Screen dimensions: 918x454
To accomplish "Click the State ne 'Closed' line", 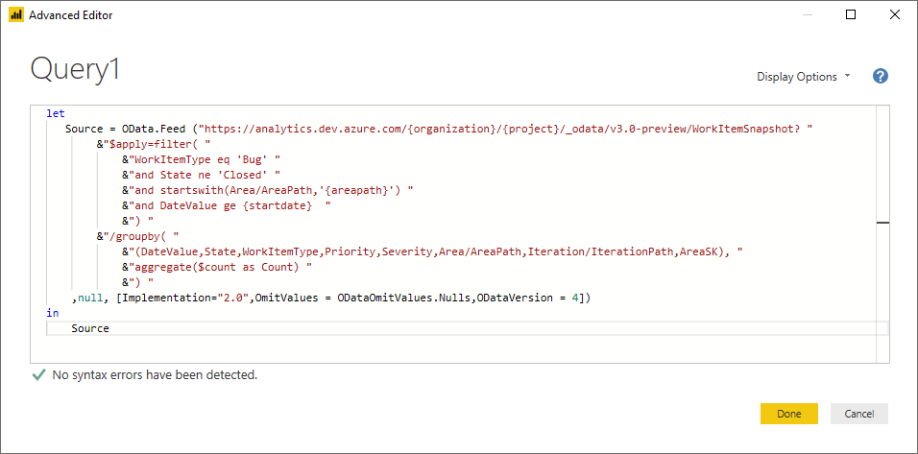I will pos(202,175).
